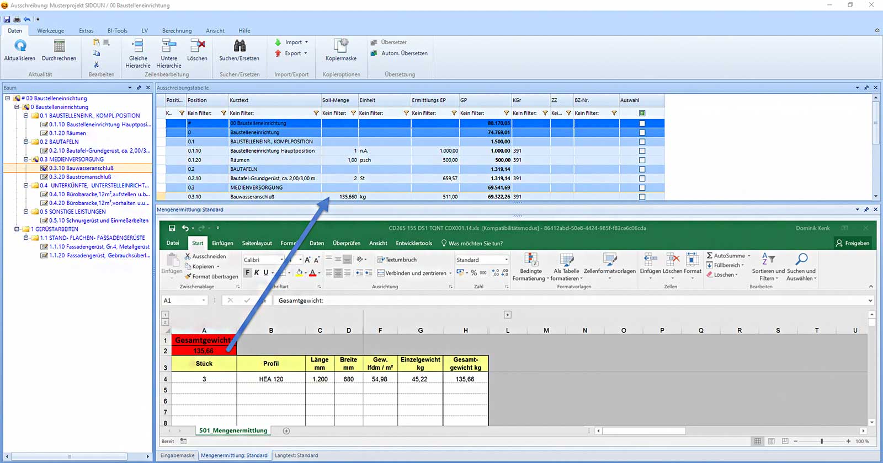The width and height of the screenshot is (883, 463).
Task: Click the Excel Freigeben button
Action: 852,243
